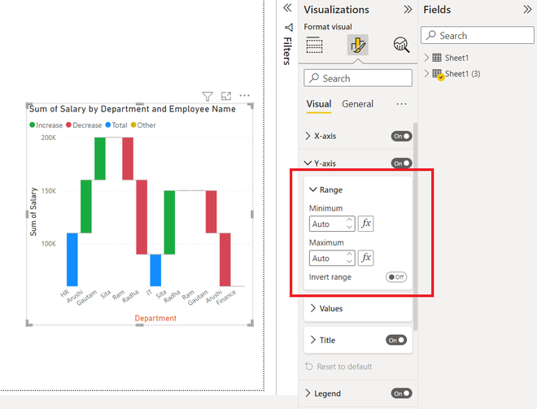Click the format pane vertical scrollbar
This screenshot has height=409, width=537.
(x=416, y=227)
